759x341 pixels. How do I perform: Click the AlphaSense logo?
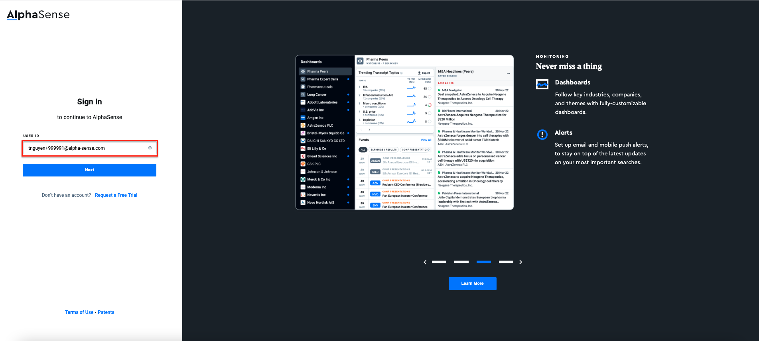38,15
